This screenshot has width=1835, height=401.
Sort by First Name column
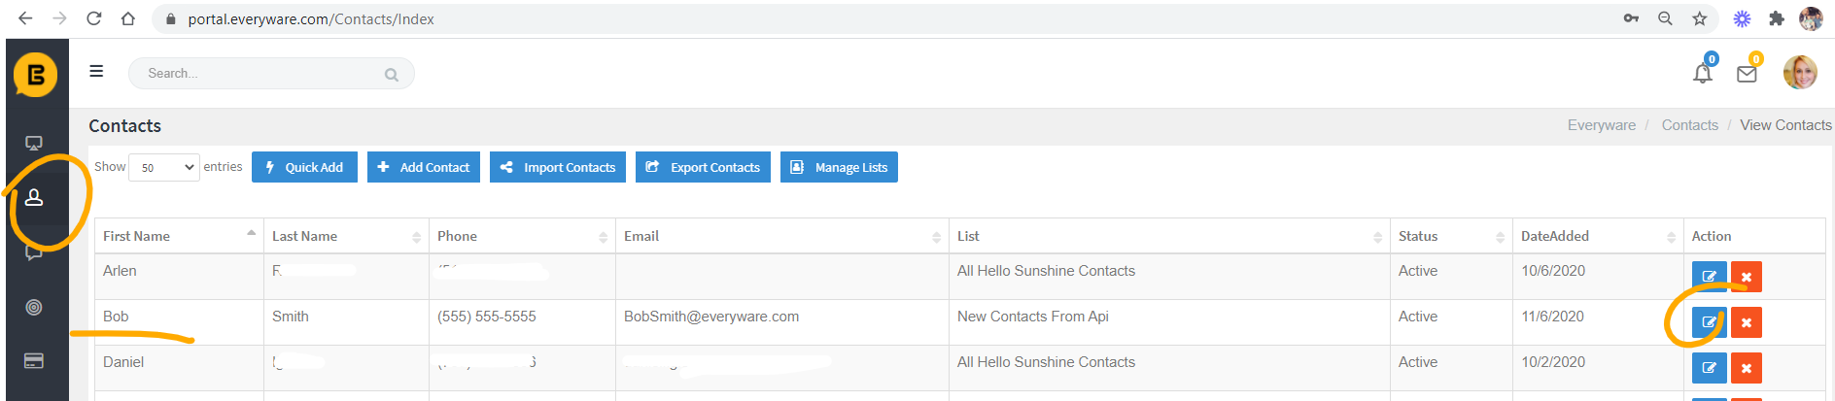[179, 236]
